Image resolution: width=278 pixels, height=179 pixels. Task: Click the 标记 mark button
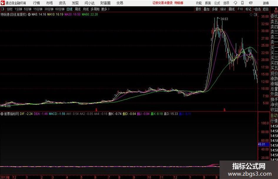tap(248, 9)
